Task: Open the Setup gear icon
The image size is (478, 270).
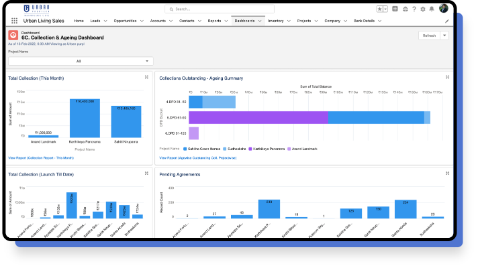Action: point(422,9)
